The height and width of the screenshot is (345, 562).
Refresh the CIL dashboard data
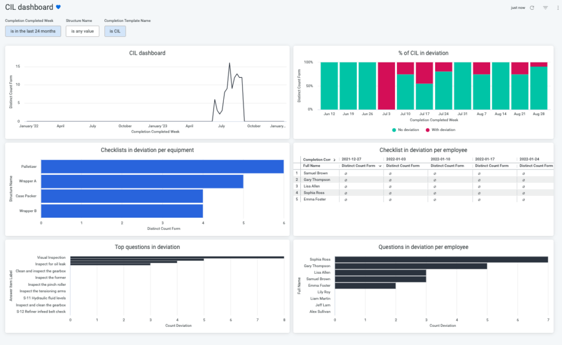(x=532, y=8)
